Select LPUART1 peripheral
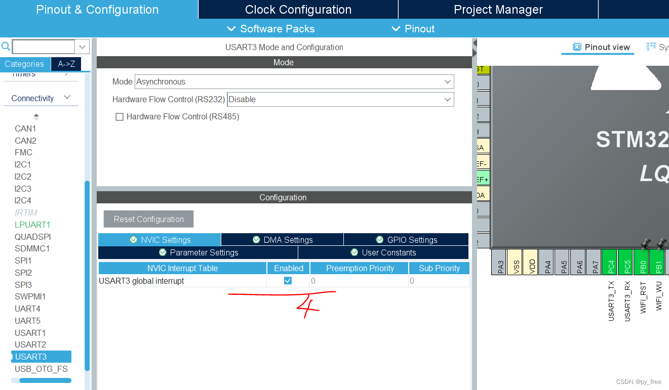This screenshot has width=669, height=390. click(32, 225)
